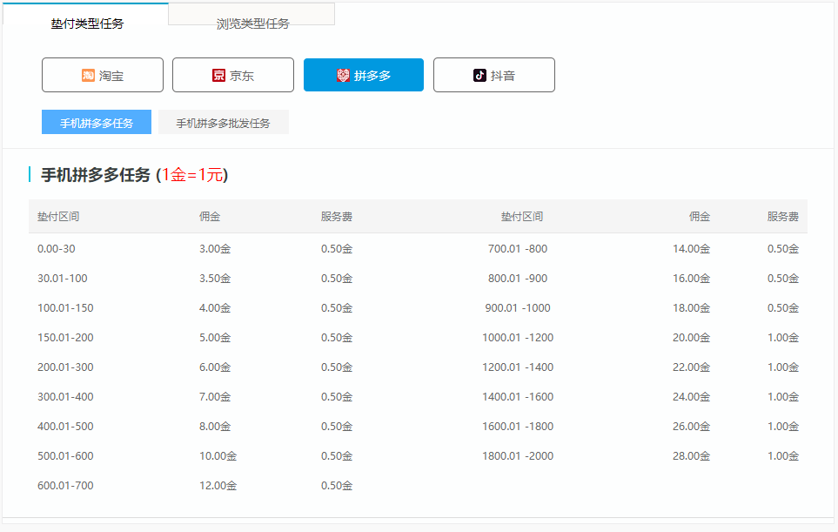Click the 14.00金 commission cell

[x=691, y=249]
